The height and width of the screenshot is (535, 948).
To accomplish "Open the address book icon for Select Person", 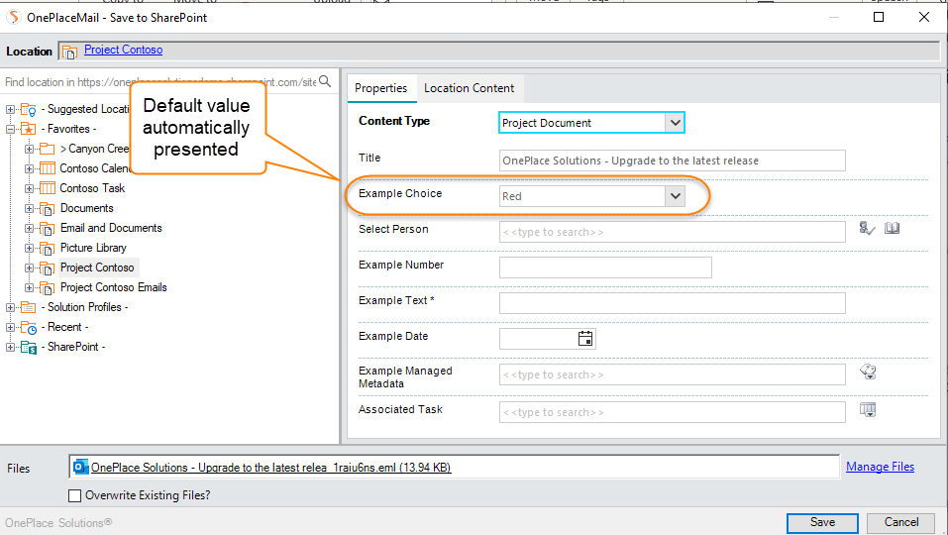I will coord(892,228).
